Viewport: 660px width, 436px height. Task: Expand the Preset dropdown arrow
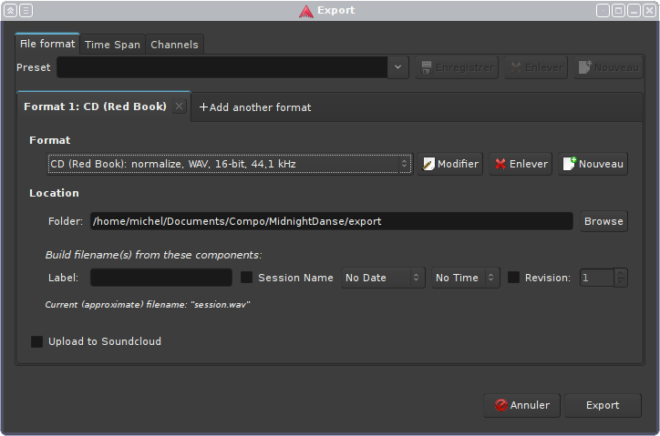[397, 67]
